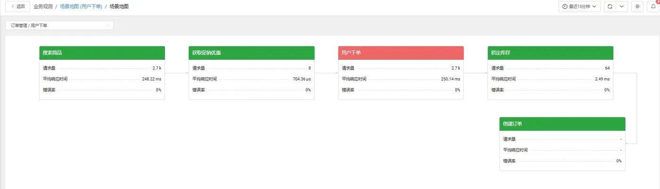This screenshot has height=189, width=660.
Task: Click the refresh icon in the toolbar
Action: click(x=610, y=7)
